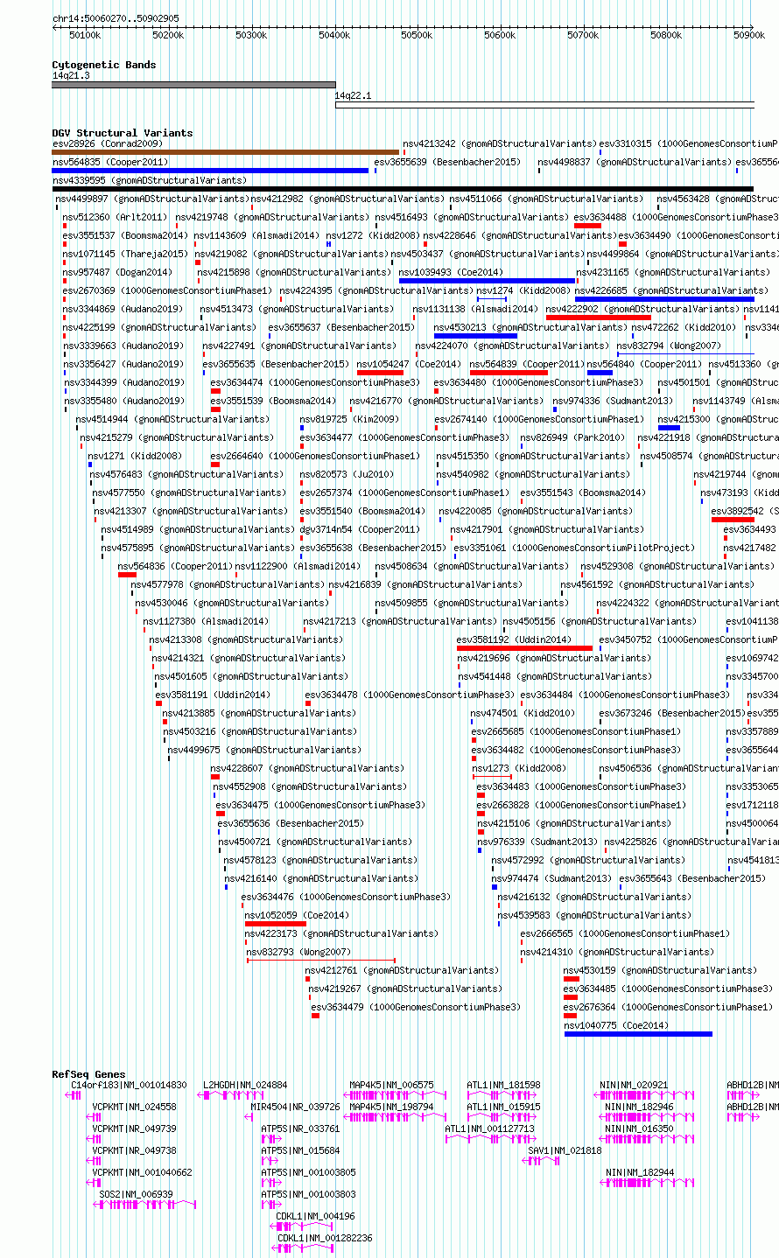This screenshot has height=1258, width=779.
Task: Select nsv1127380 (Alsmadi2014) label
Action: click(206, 621)
